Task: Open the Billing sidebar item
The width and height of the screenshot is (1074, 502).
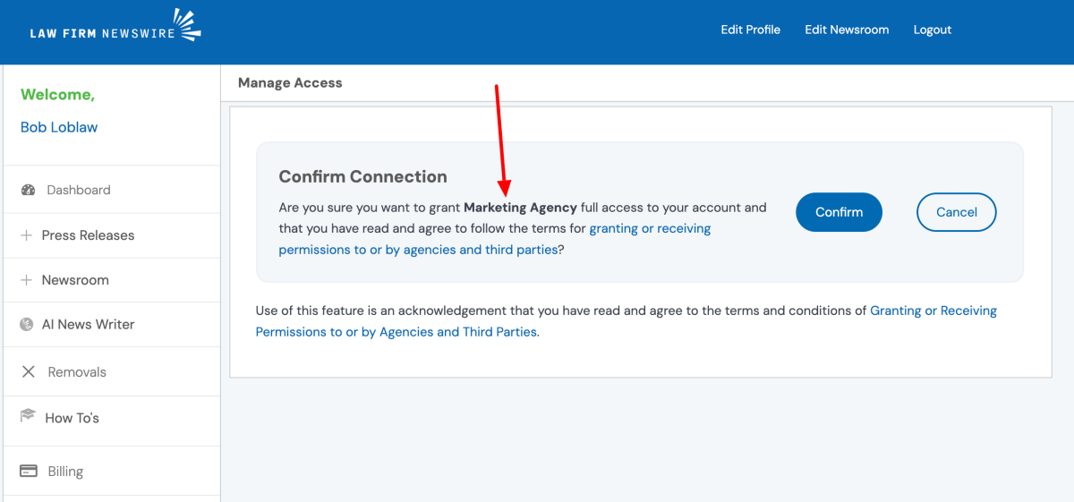Action: click(65, 472)
